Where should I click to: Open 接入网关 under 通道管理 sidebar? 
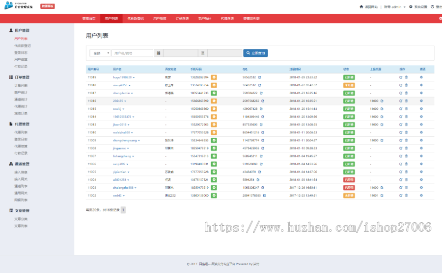[x=21, y=179]
